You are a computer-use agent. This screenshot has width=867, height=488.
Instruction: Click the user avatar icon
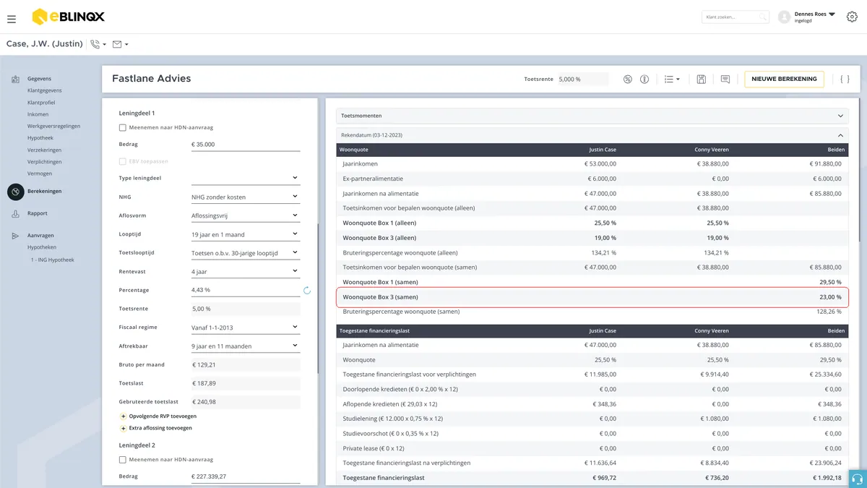(x=784, y=17)
